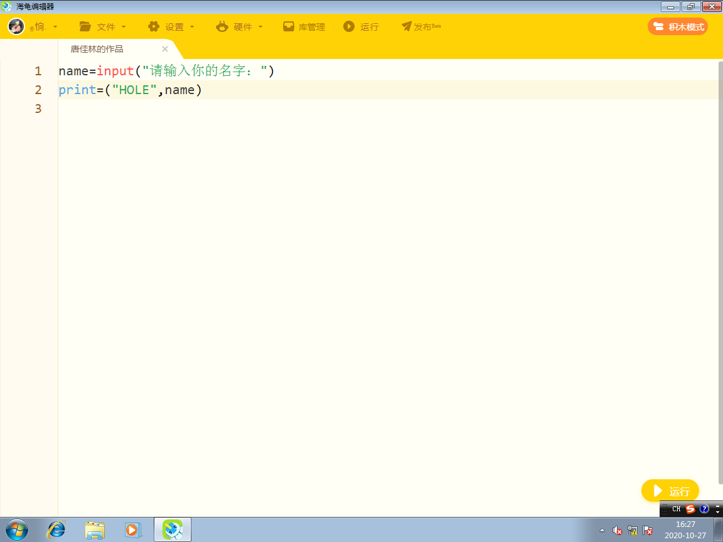Restore down the 海龟编辑器 window
This screenshot has height=542, width=723.
691,6
